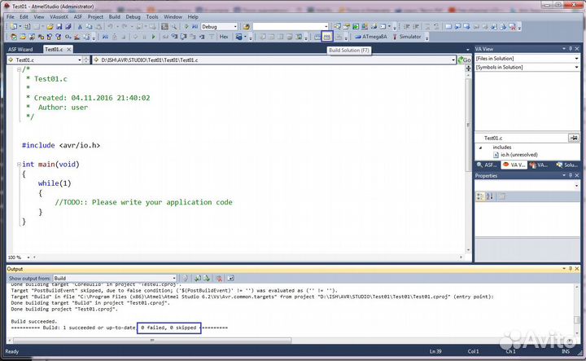The width and height of the screenshot is (586, 361).
Task: Open the VAssistX menu
Action: (59, 16)
